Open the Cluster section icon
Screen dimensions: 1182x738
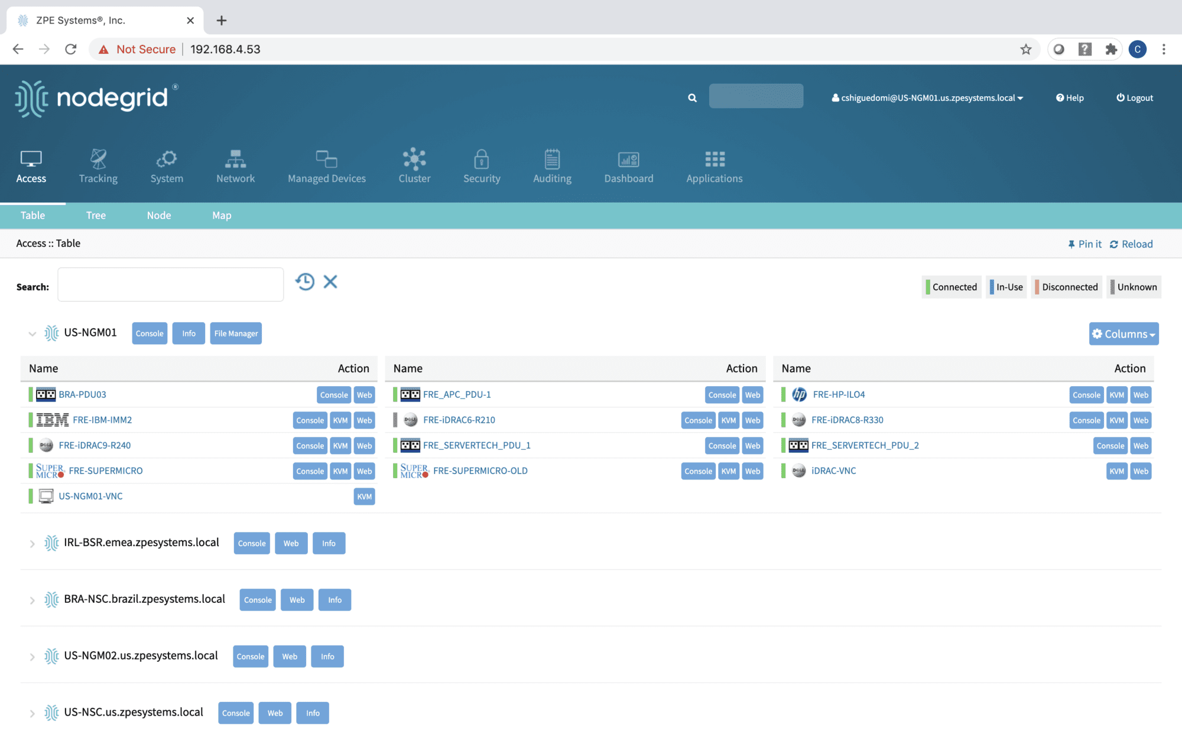pos(414,159)
